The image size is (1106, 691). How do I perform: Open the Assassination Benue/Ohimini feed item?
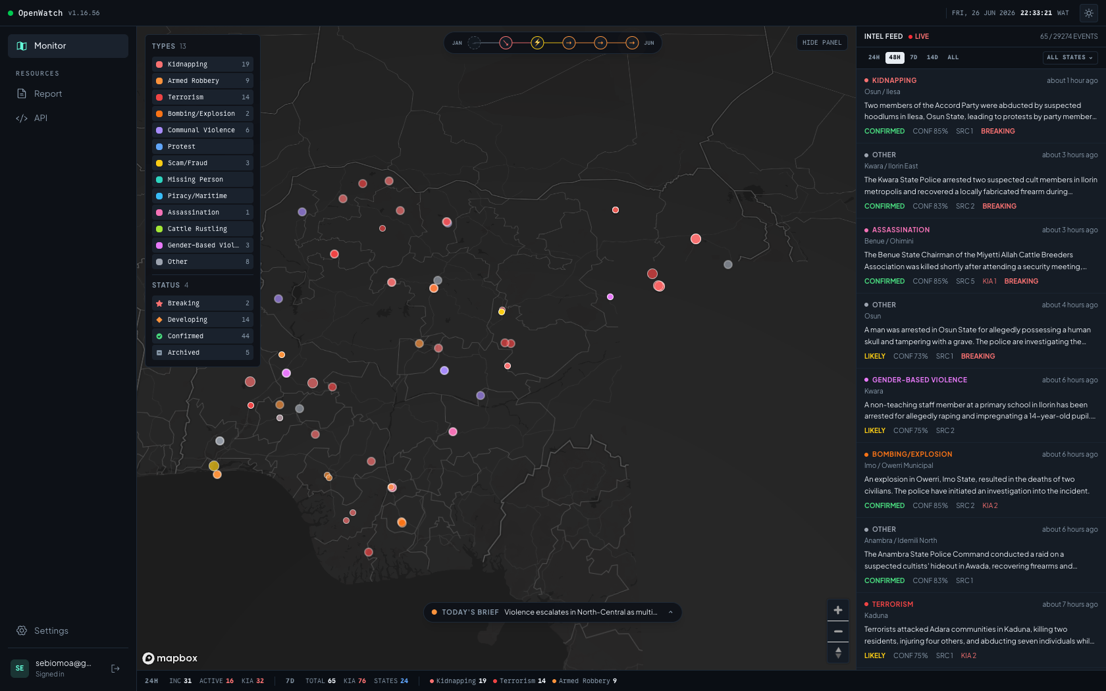pyautogui.click(x=981, y=256)
